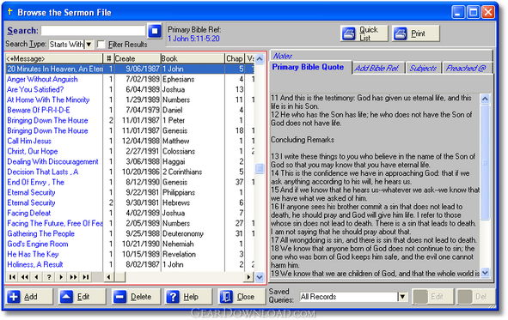Click the Philippians book cell
This screenshot has width=508, height=320.
pos(193,193)
